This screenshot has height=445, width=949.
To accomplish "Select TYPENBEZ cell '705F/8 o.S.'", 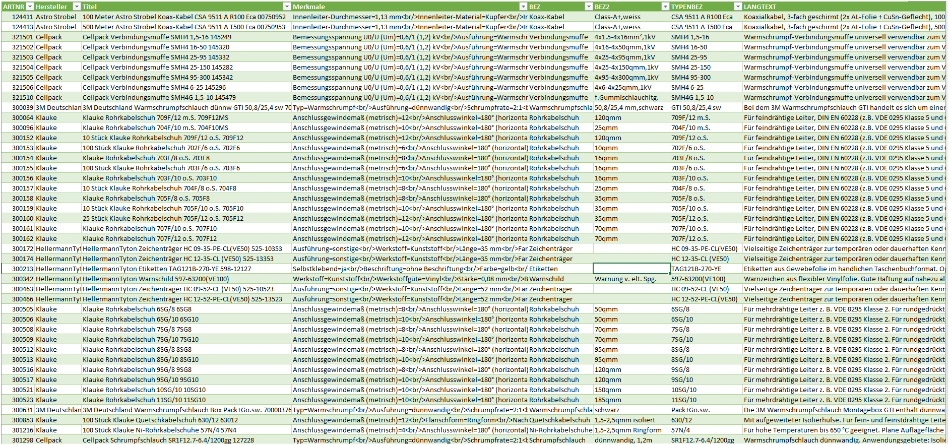I will tap(706, 198).
